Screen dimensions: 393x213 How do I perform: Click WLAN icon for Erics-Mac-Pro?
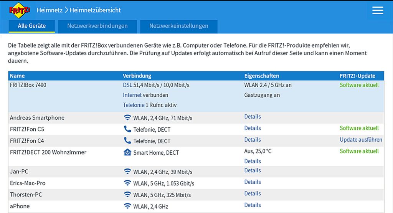point(127,183)
